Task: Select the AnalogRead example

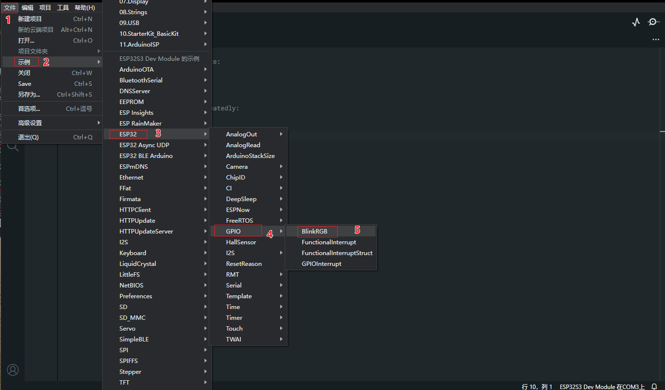Action: [248, 145]
